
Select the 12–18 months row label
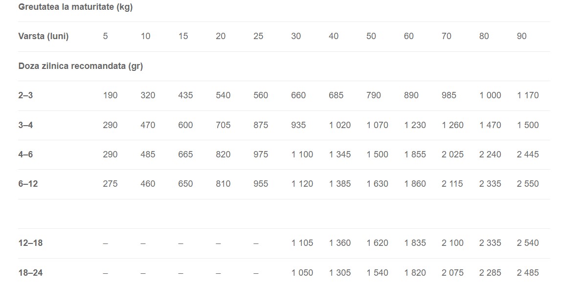point(30,243)
